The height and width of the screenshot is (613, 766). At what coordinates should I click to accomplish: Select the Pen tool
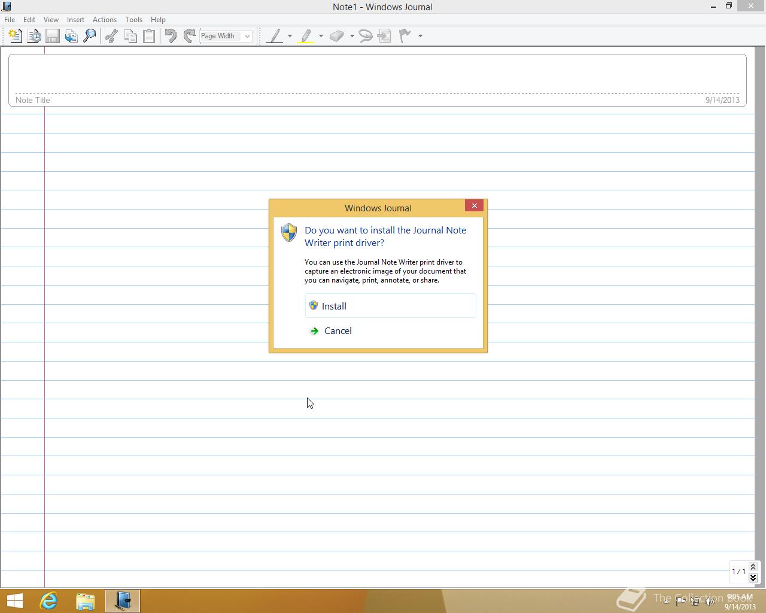coord(275,36)
